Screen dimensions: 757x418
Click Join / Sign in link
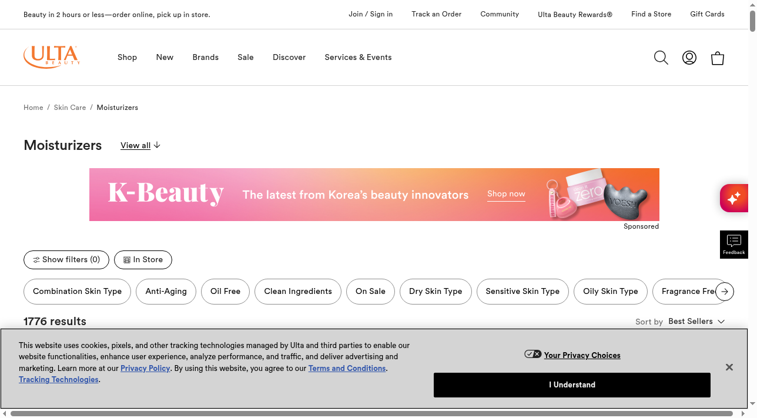click(371, 14)
